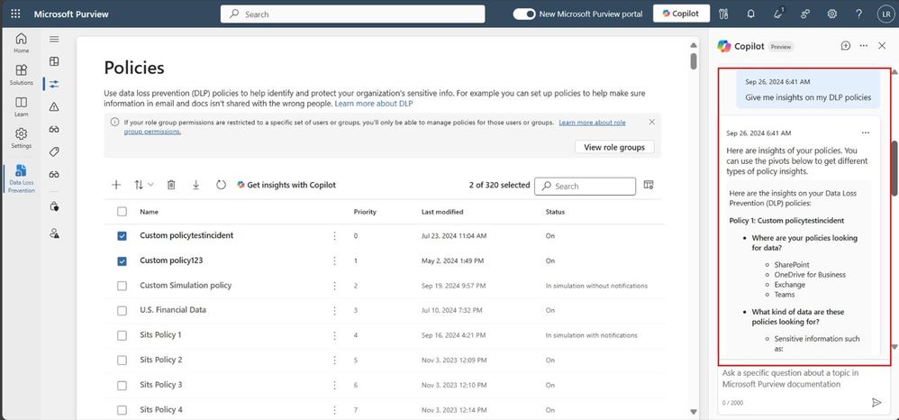The height and width of the screenshot is (420, 899).
Task: Sort by Status column header
Action: (555, 212)
